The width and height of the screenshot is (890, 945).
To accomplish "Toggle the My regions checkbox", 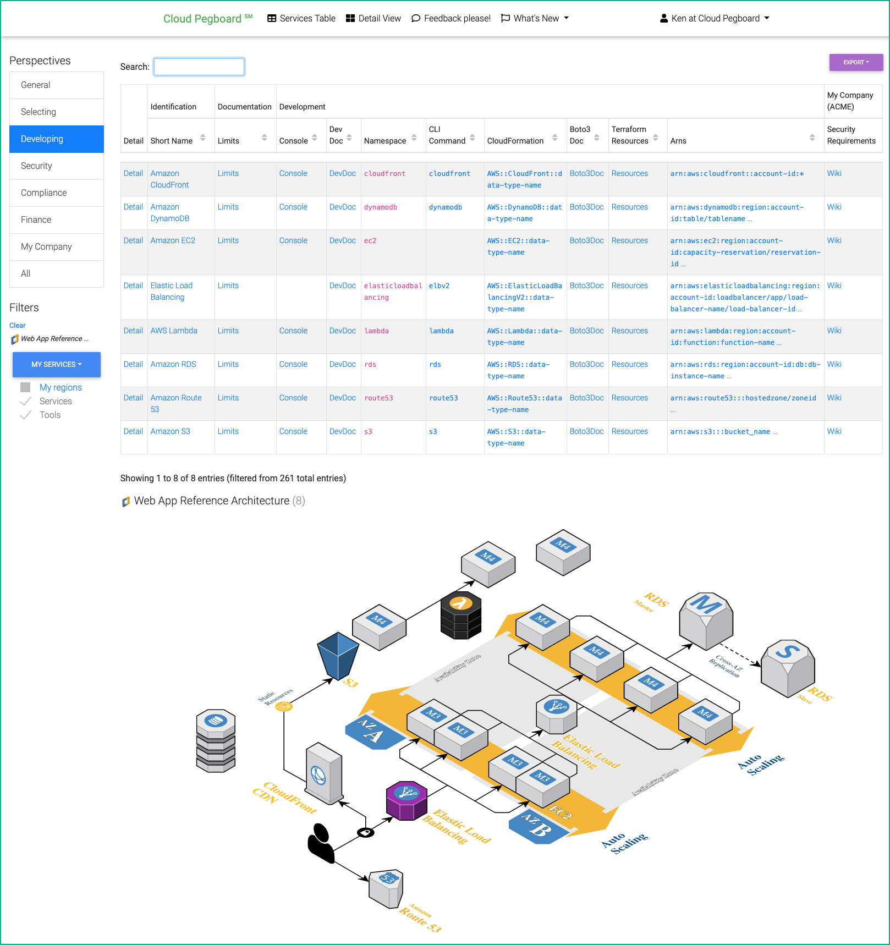I will [x=25, y=387].
